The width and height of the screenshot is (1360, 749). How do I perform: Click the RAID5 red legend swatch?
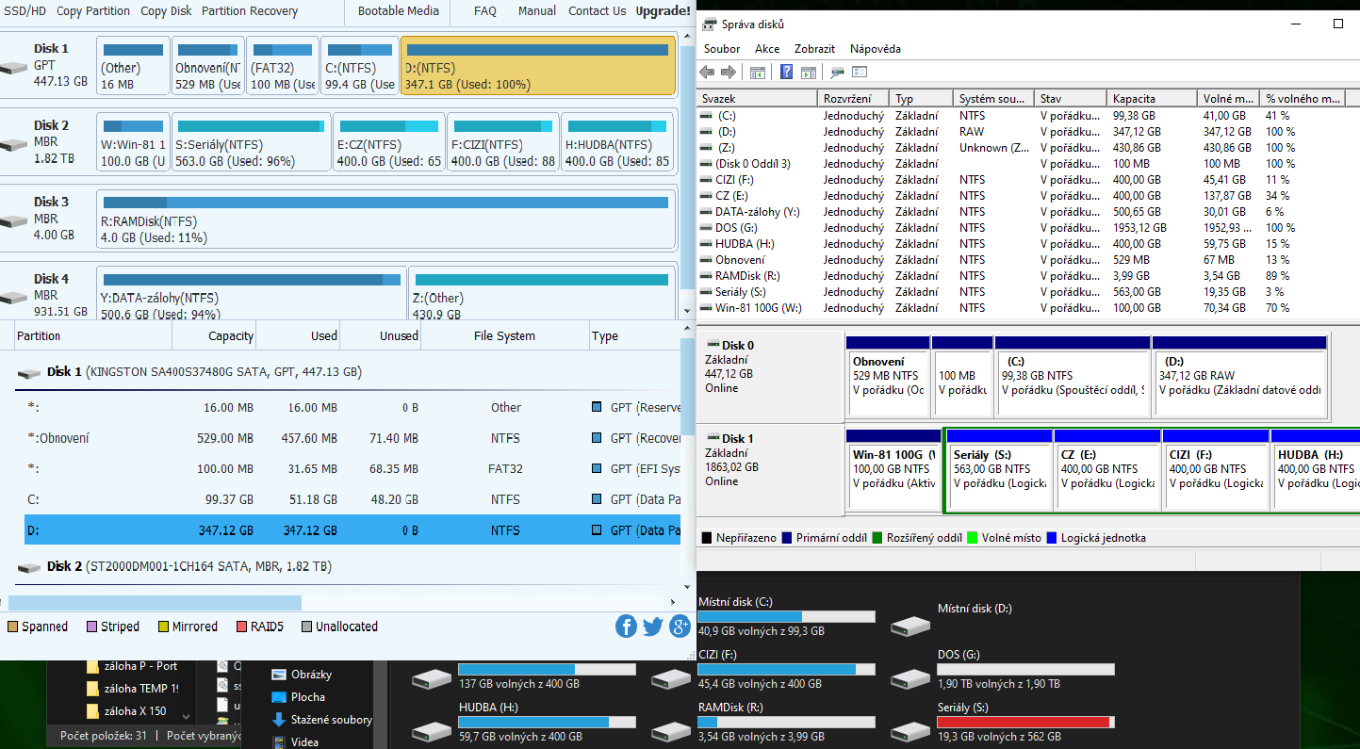(x=242, y=627)
